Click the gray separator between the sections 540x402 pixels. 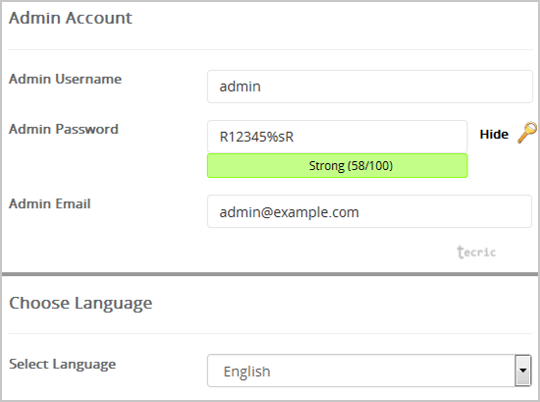[x=270, y=274]
